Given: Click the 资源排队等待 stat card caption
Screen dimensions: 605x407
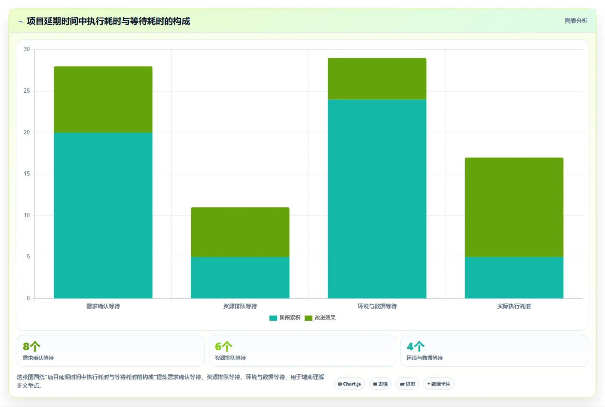Looking at the screenshot, I should (230, 358).
